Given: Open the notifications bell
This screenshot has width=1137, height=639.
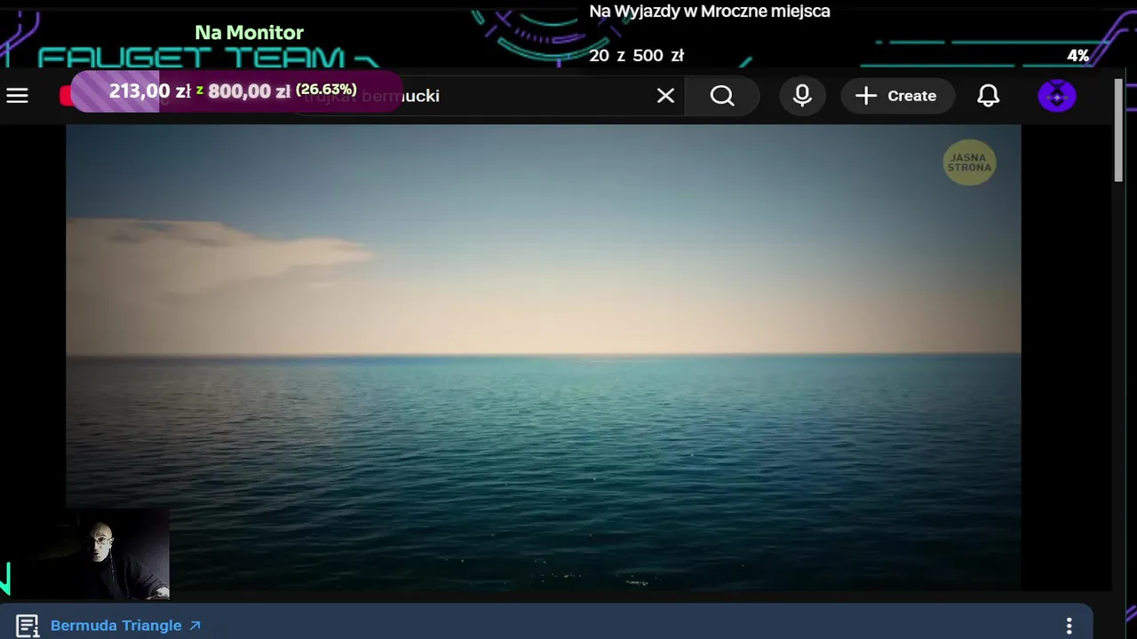Looking at the screenshot, I should pos(989,96).
